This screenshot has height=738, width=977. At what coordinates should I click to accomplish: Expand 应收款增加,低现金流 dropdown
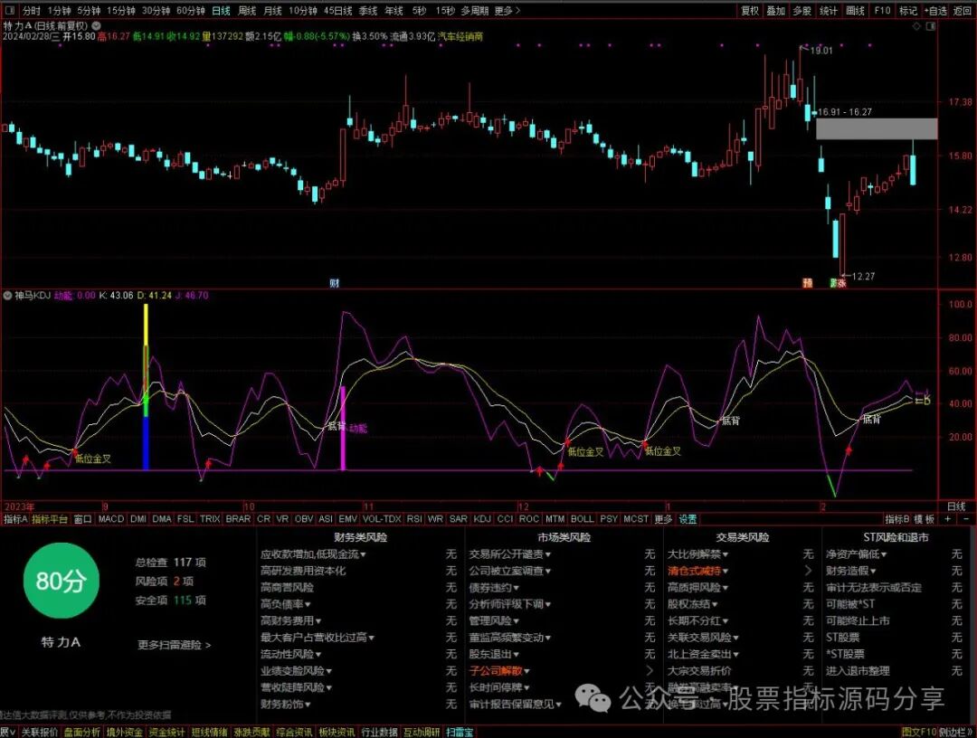pos(313,553)
